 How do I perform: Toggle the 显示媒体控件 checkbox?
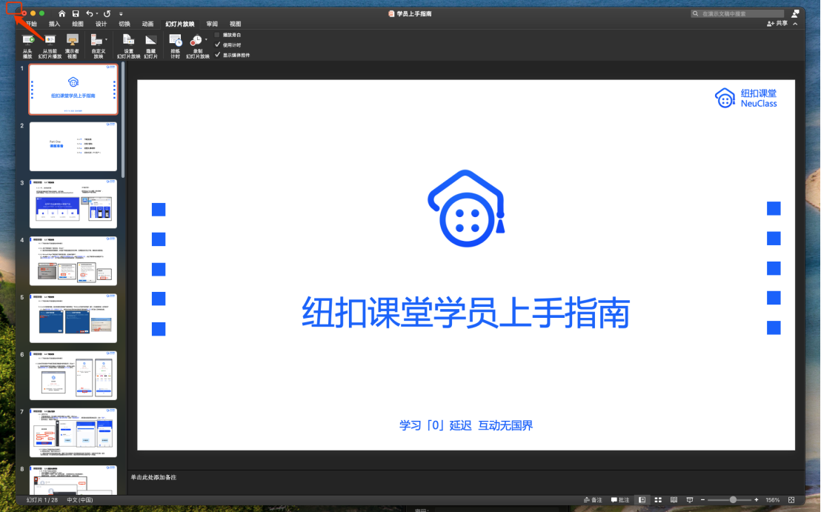click(x=217, y=55)
